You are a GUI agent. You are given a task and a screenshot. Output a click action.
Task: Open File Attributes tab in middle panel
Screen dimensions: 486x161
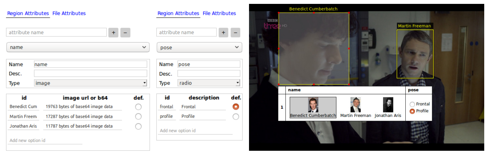tap(219, 13)
